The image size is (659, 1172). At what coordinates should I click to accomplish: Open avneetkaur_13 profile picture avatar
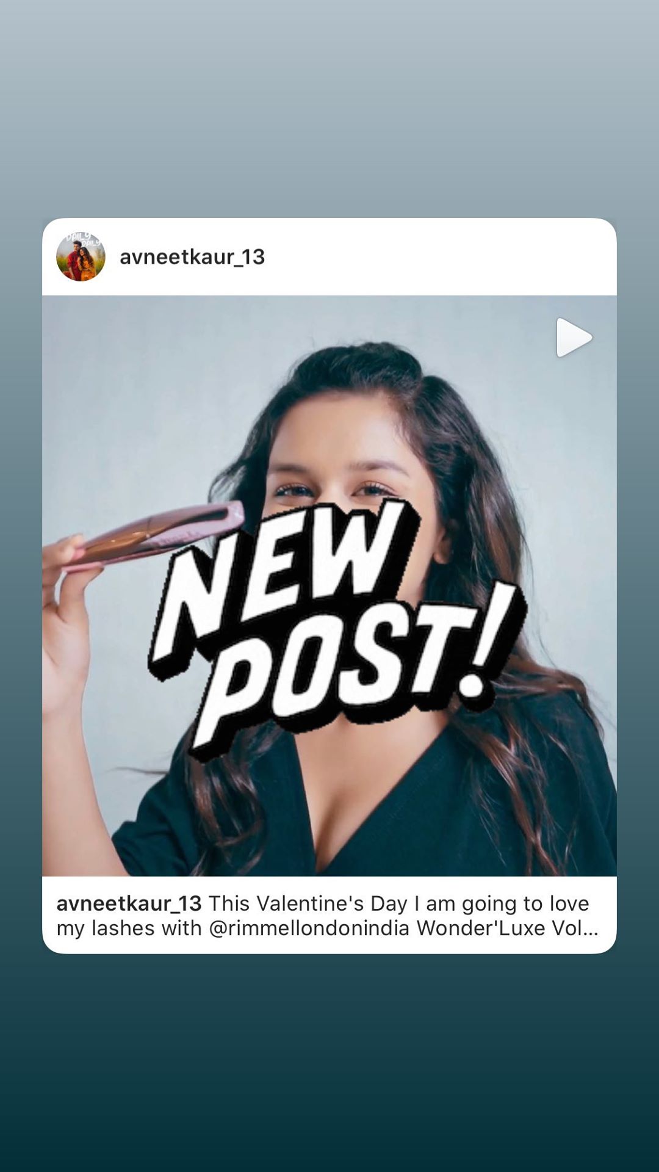tap(81, 256)
